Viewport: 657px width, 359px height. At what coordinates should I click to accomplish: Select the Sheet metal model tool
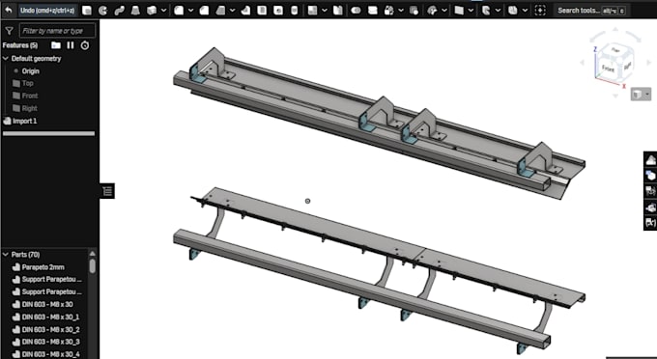(513, 11)
